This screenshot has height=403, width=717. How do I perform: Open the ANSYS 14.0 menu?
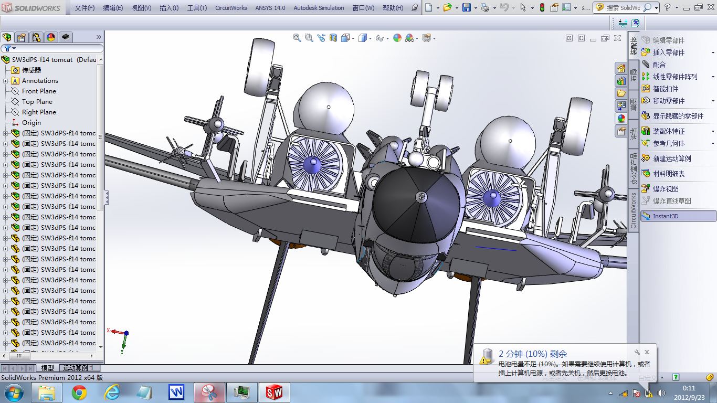(270, 8)
